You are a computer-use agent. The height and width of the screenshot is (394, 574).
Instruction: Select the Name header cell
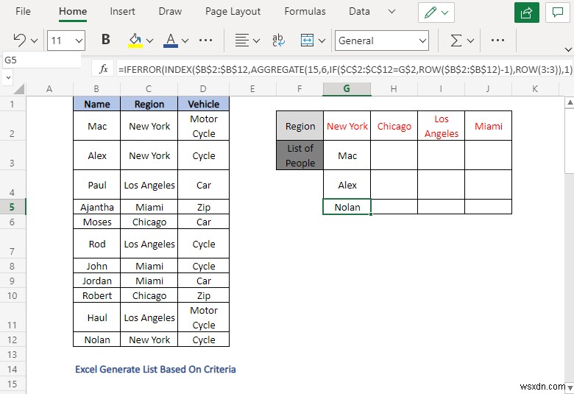[97, 104]
